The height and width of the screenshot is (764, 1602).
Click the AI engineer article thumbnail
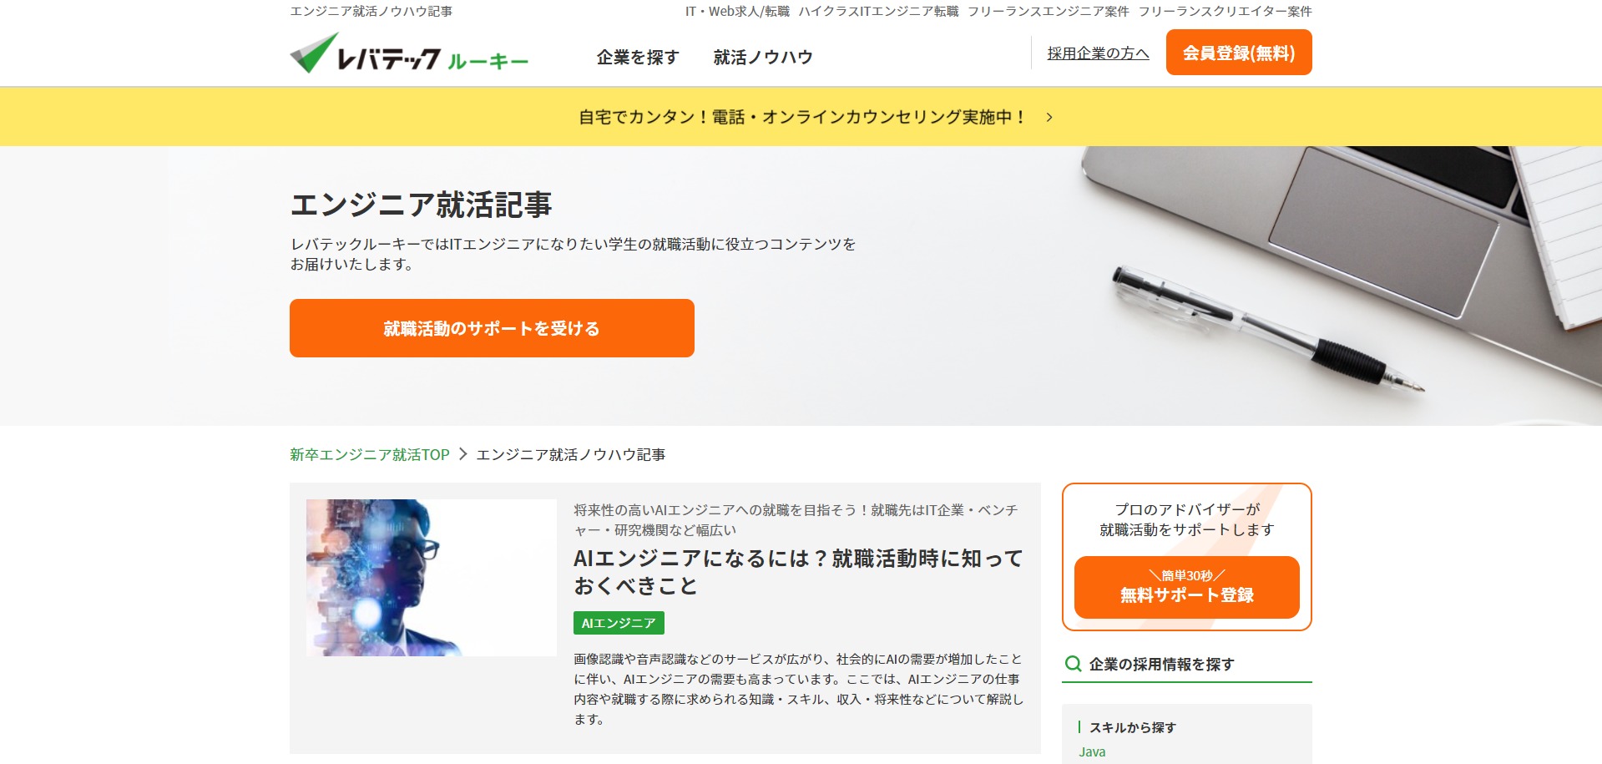432,578
